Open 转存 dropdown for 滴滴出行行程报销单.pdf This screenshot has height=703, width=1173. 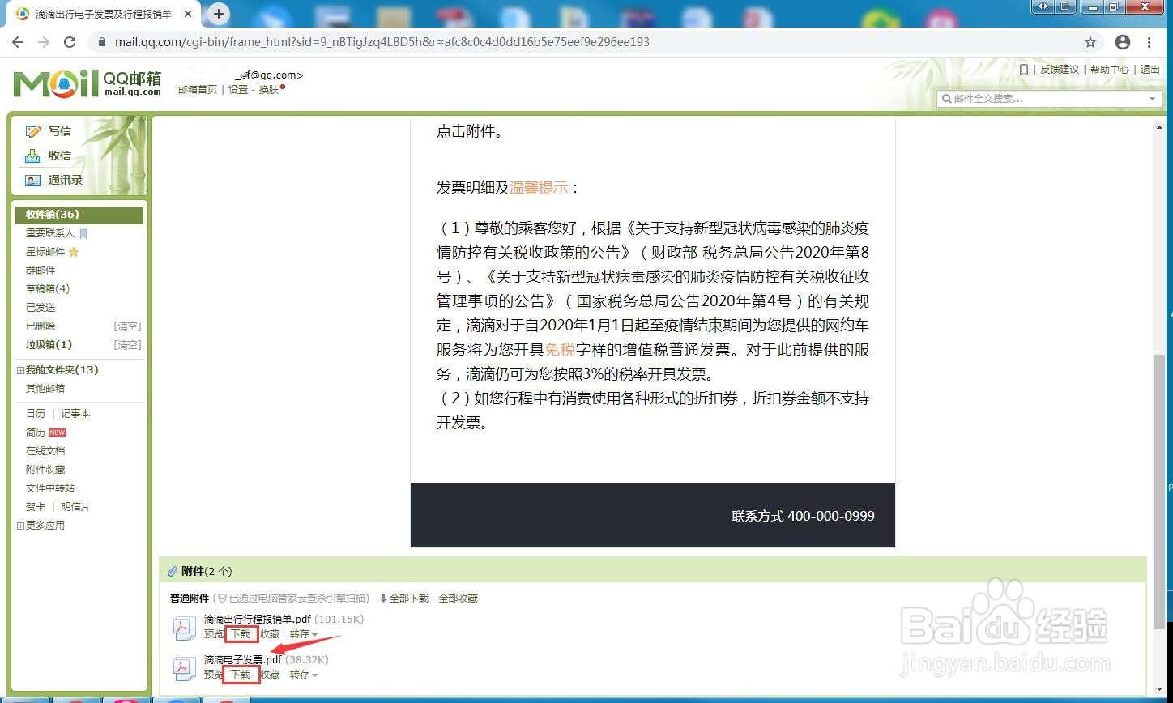pos(304,634)
